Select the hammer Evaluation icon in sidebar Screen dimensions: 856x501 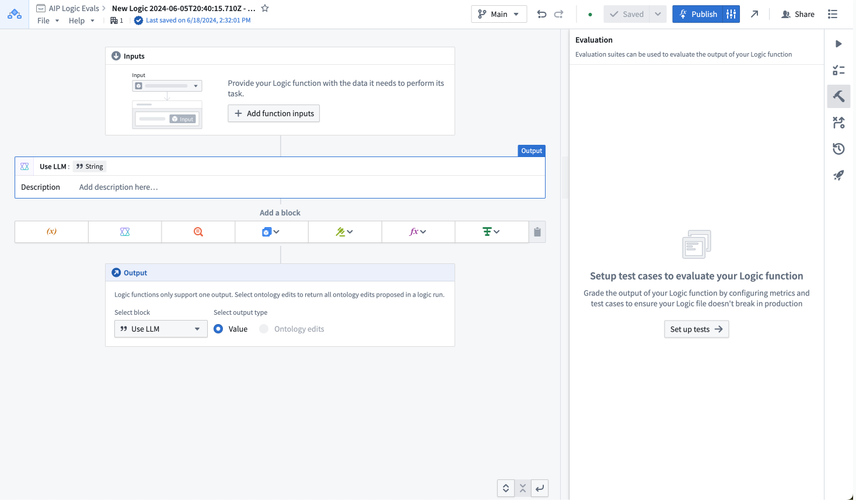coord(838,96)
